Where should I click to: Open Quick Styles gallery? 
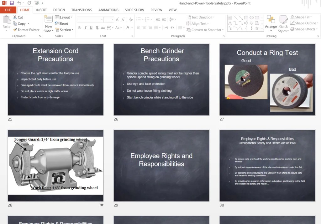[283, 24]
